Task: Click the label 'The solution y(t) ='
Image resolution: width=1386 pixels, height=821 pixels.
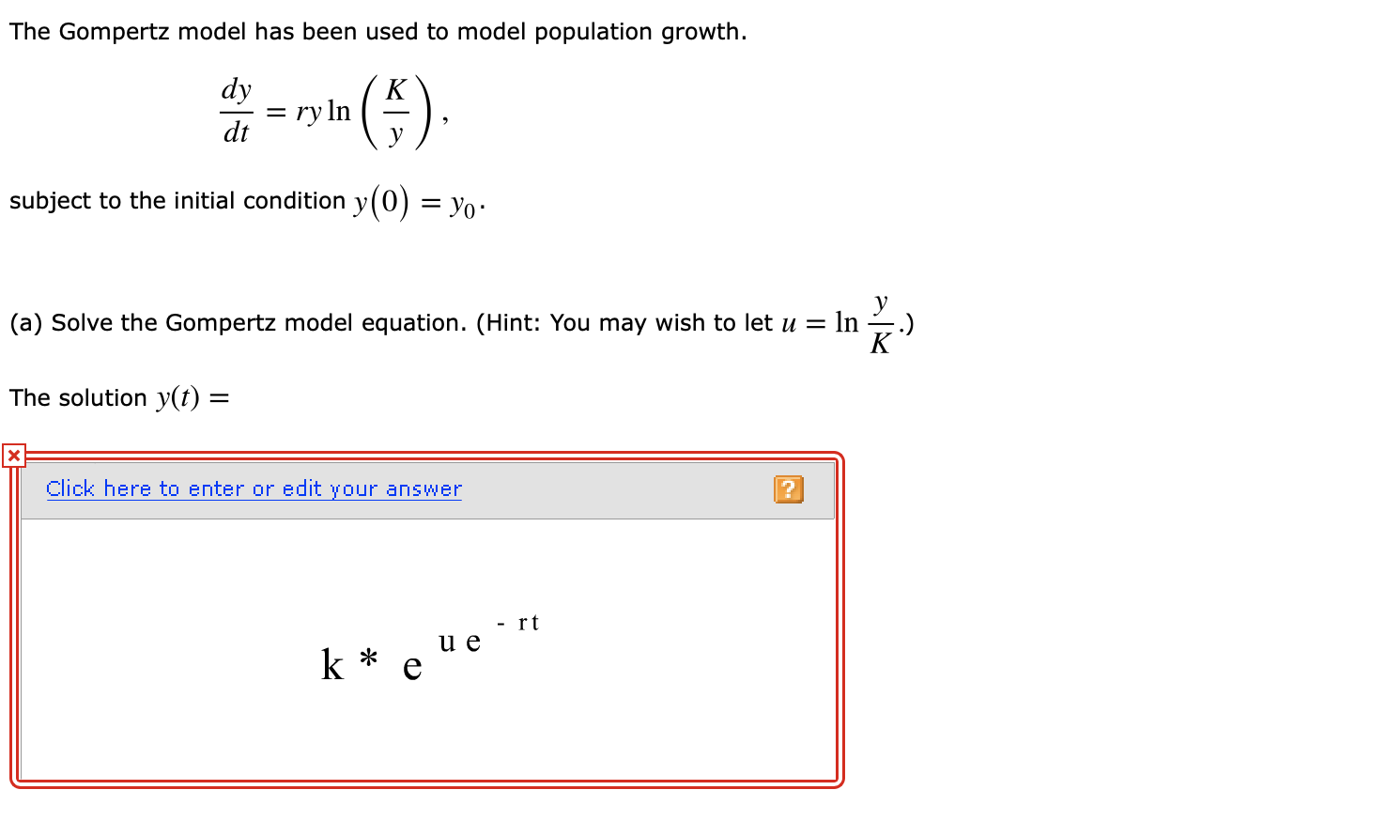Action: tap(117, 397)
